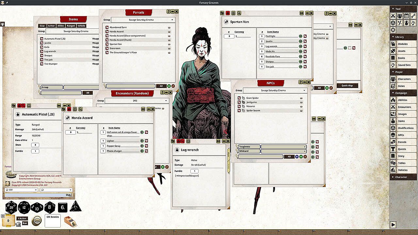Open NPCs in the Campaign sidebar
Image resolution: width=418 pixels, height=235 pixels.
401,135
